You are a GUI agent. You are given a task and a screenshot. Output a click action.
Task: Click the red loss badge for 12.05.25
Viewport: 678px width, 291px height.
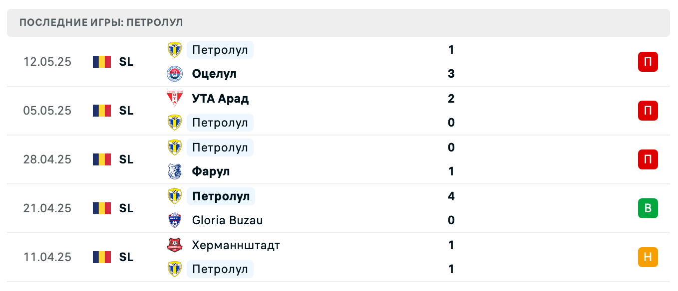pos(648,62)
